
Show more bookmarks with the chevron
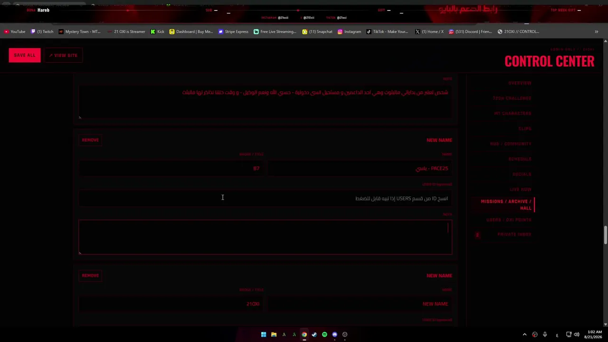596,32
